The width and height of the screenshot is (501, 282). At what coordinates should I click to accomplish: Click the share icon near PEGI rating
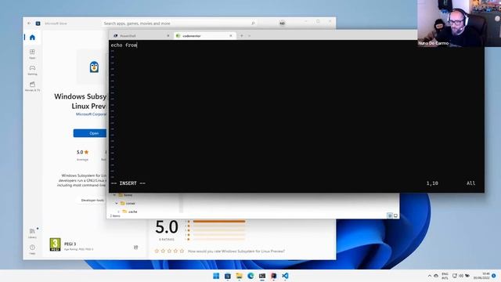(x=135, y=248)
